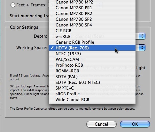Pick Wide Gamut RGB option
Viewport: 155px width, 132px height.
click(x=92, y=99)
